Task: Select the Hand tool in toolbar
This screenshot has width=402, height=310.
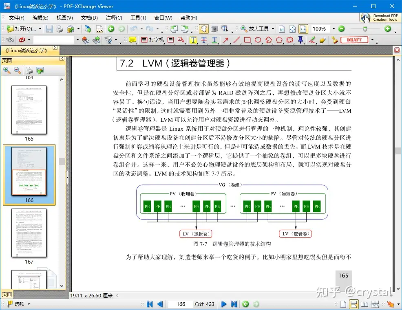Action: pyautogui.click(x=203, y=29)
